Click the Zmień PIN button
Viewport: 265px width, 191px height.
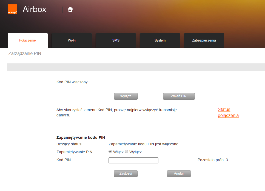179,96
